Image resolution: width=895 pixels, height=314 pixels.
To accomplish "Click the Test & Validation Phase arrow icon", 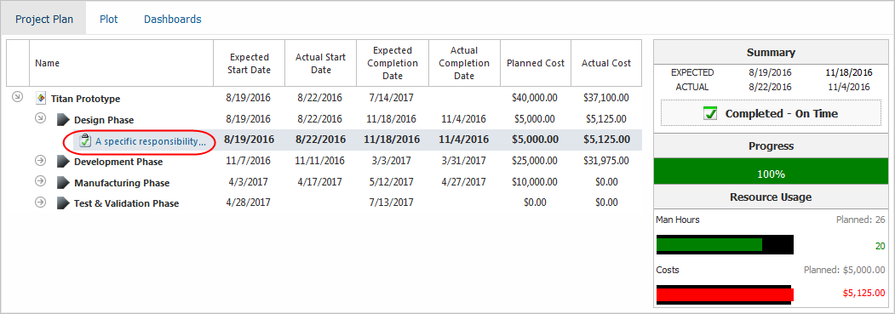I will point(63,203).
